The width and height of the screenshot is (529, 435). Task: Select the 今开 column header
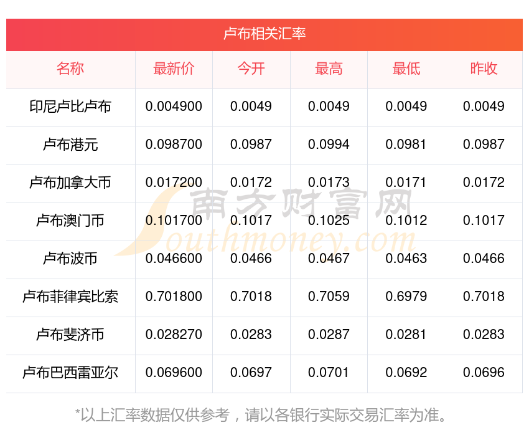(251, 69)
